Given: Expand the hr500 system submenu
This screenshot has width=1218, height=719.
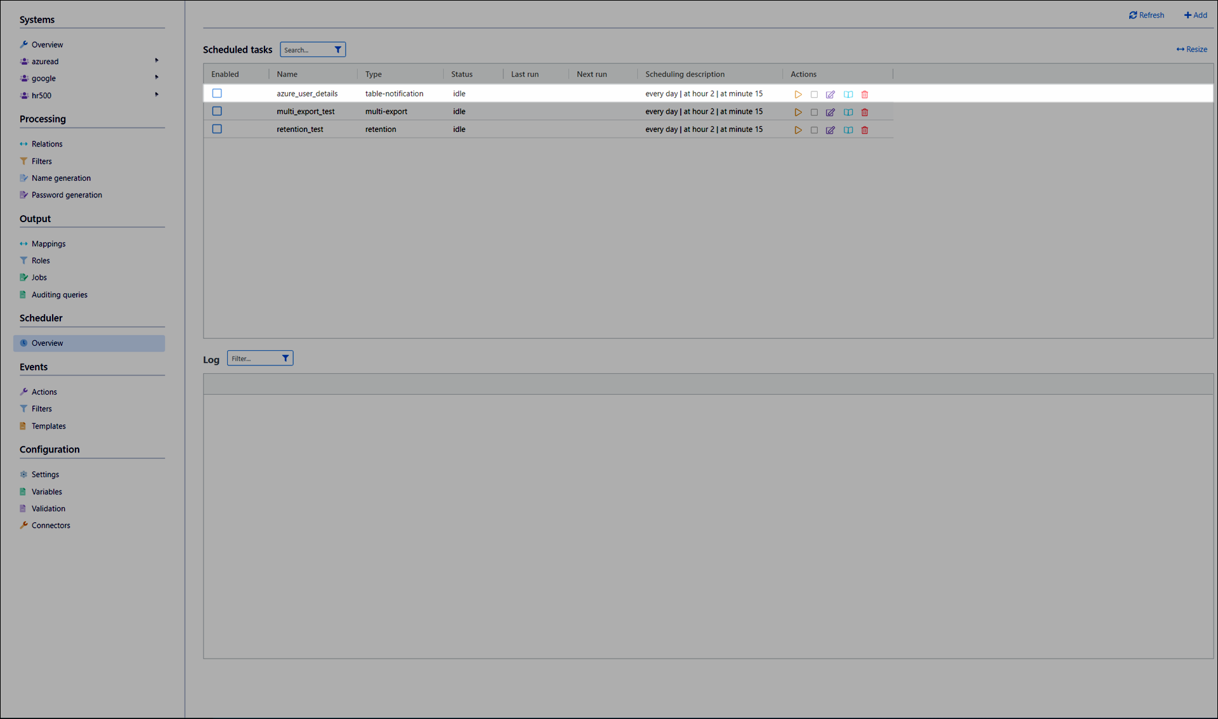Looking at the screenshot, I should (157, 95).
